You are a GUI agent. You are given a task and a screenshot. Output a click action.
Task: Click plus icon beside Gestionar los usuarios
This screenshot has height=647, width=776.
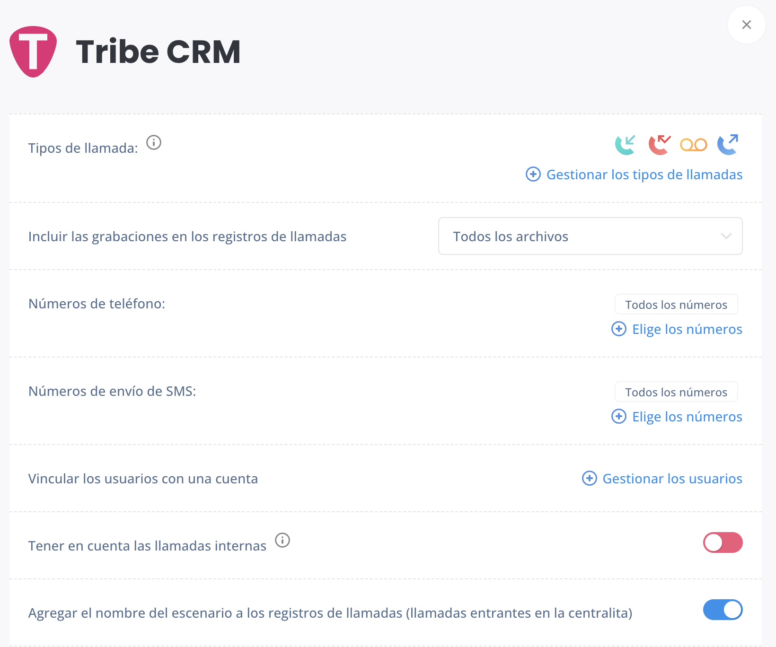click(589, 478)
